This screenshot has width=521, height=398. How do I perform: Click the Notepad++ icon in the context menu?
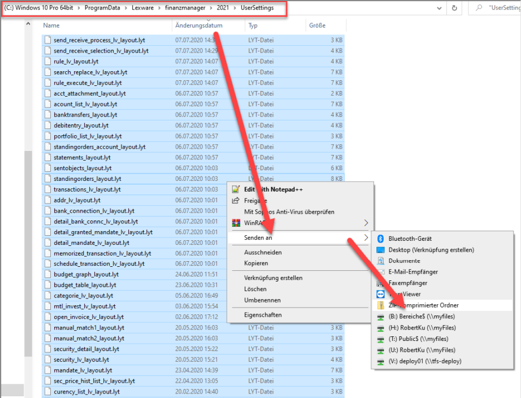[x=236, y=189]
